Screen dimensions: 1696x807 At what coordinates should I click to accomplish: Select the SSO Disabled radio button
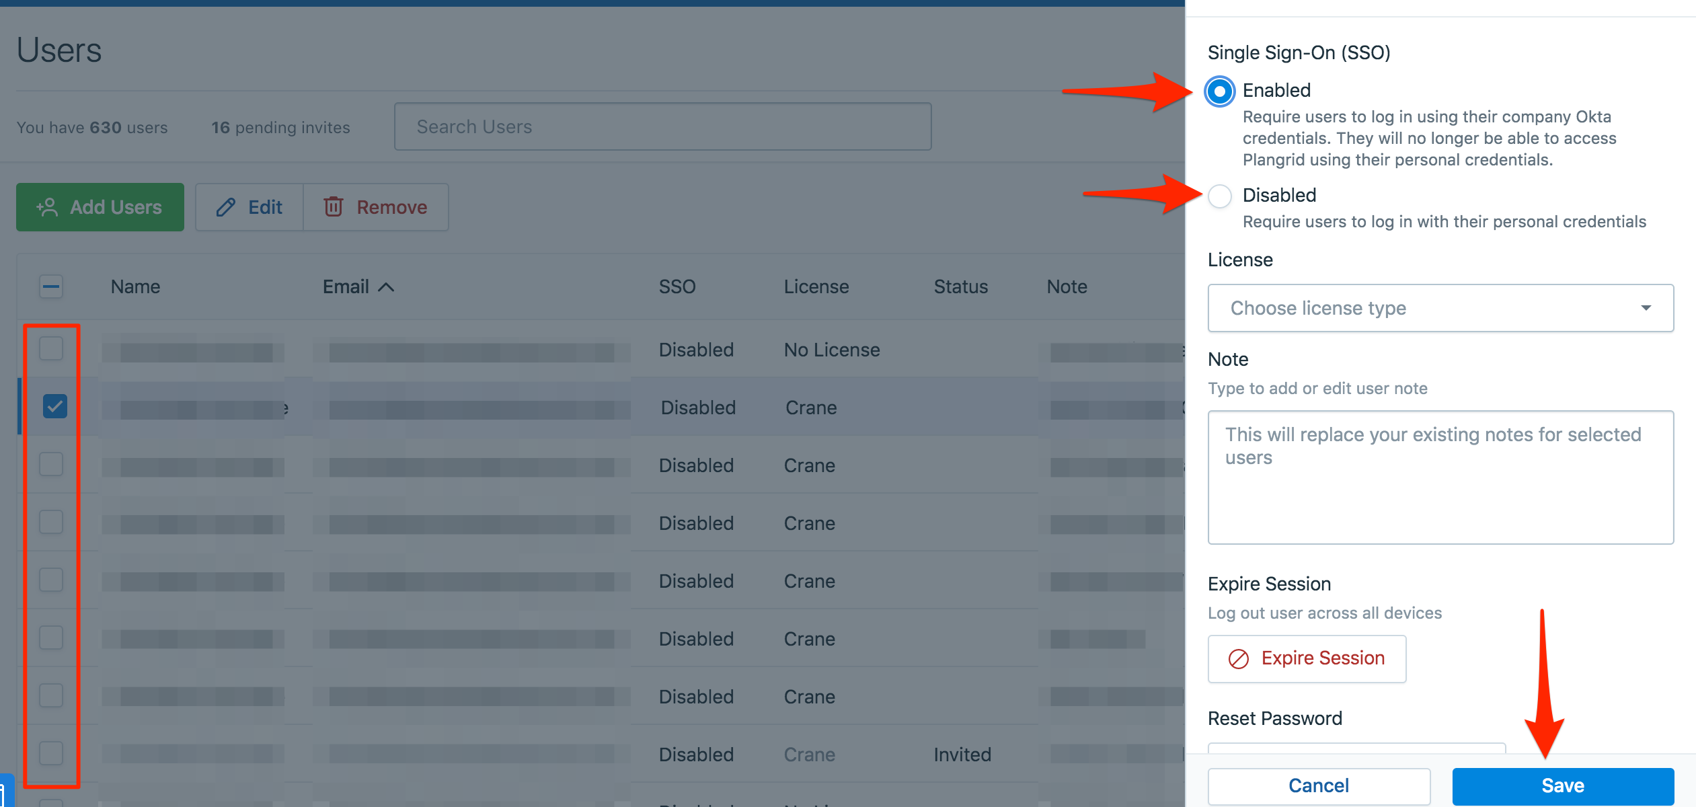pos(1220,196)
